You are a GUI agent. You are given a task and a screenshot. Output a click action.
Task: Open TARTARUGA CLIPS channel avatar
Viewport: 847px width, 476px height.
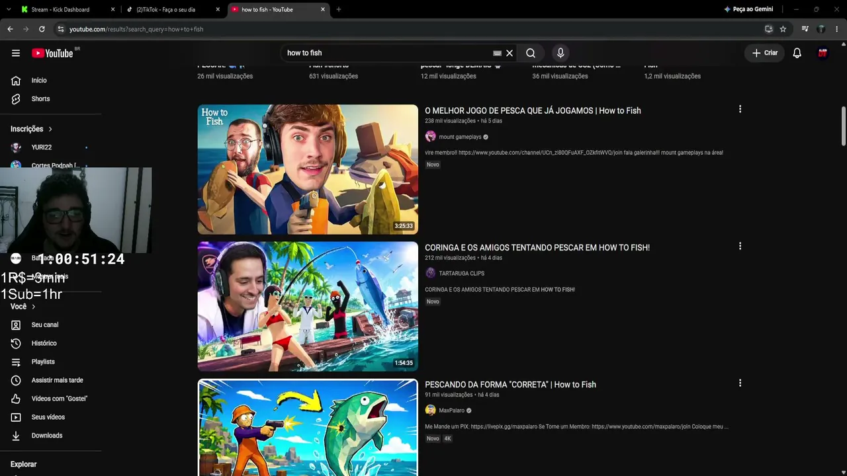pyautogui.click(x=431, y=273)
